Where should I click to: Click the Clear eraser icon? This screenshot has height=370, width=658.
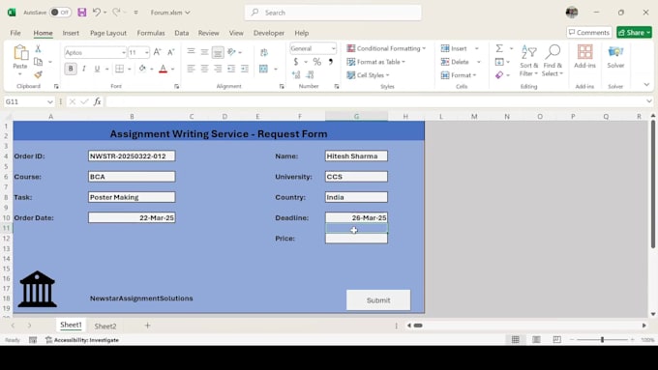(x=499, y=75)
